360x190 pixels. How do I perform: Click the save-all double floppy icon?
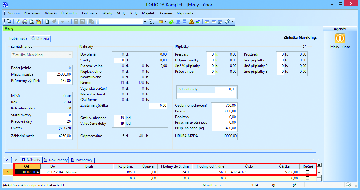tap(83, 21)
